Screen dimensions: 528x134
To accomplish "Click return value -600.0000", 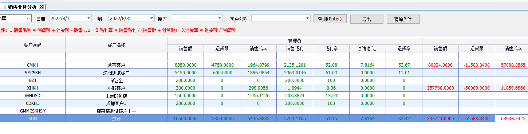I will tap(222, 72).
